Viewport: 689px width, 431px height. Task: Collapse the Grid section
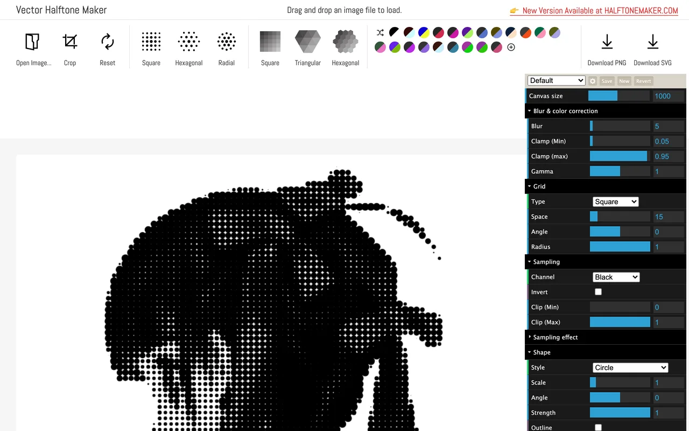[606, 186]
